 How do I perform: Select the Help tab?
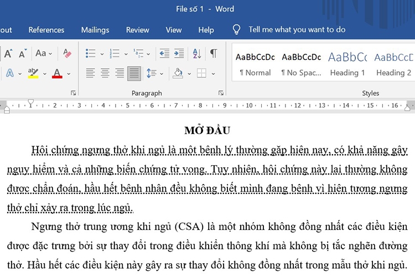tap(206, 30)
